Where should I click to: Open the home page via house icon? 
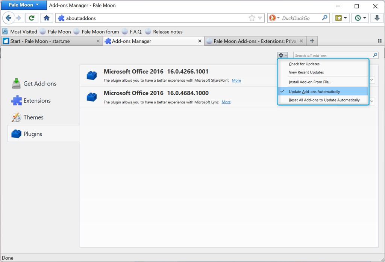(x=46, y=18)
